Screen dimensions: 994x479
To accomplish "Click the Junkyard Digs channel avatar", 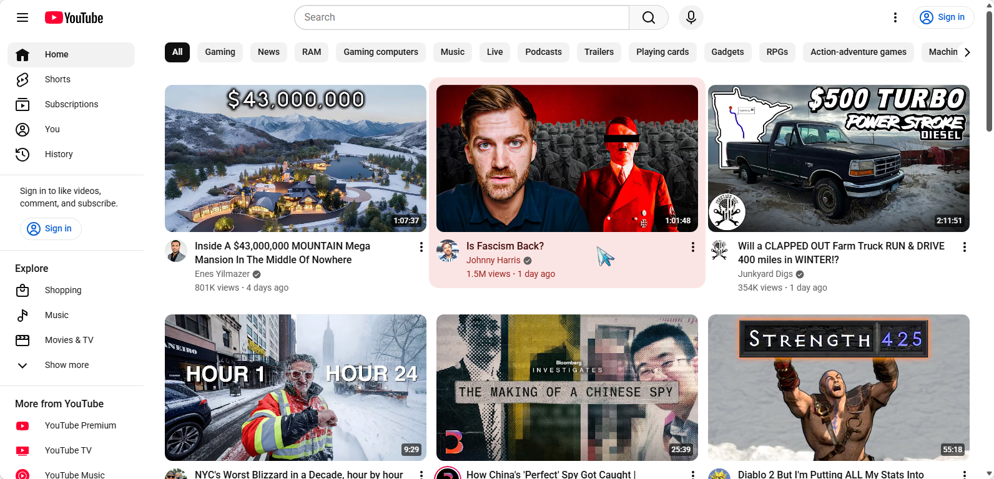I will coord(719,251).
